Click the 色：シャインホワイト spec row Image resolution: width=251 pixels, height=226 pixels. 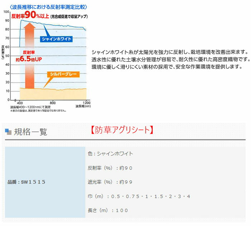click(110, 154)
